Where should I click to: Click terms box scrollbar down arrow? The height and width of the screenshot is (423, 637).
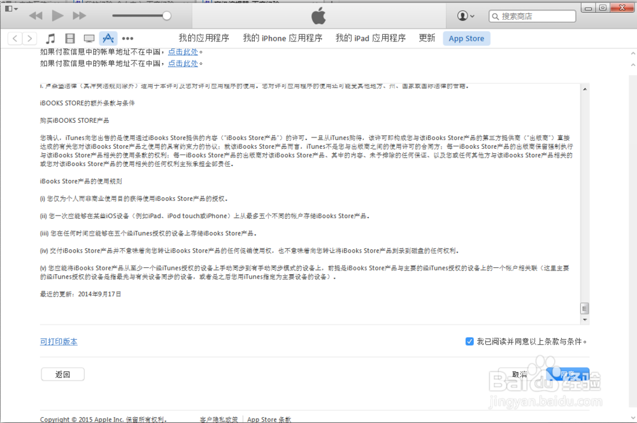click(585, 319)
